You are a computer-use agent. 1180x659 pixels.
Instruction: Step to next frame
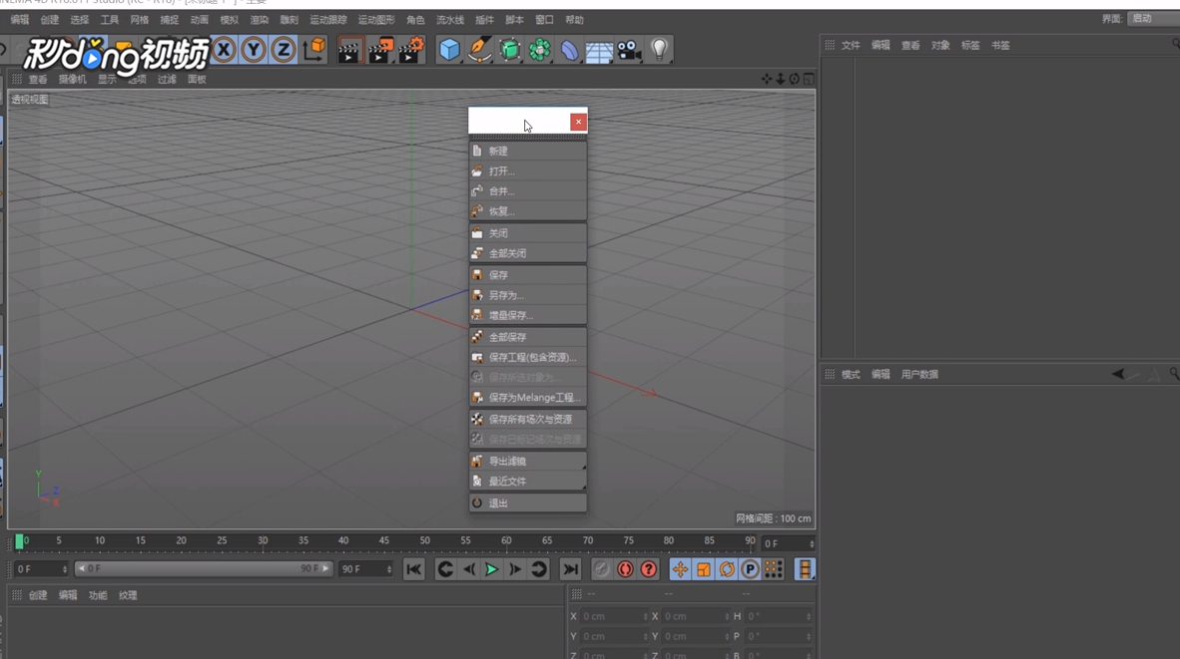click(515, 569)
